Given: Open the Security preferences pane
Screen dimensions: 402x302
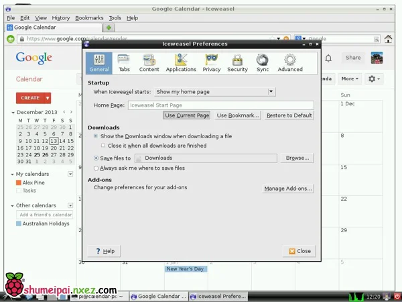Looking at the screenshot, I should 237,63.
